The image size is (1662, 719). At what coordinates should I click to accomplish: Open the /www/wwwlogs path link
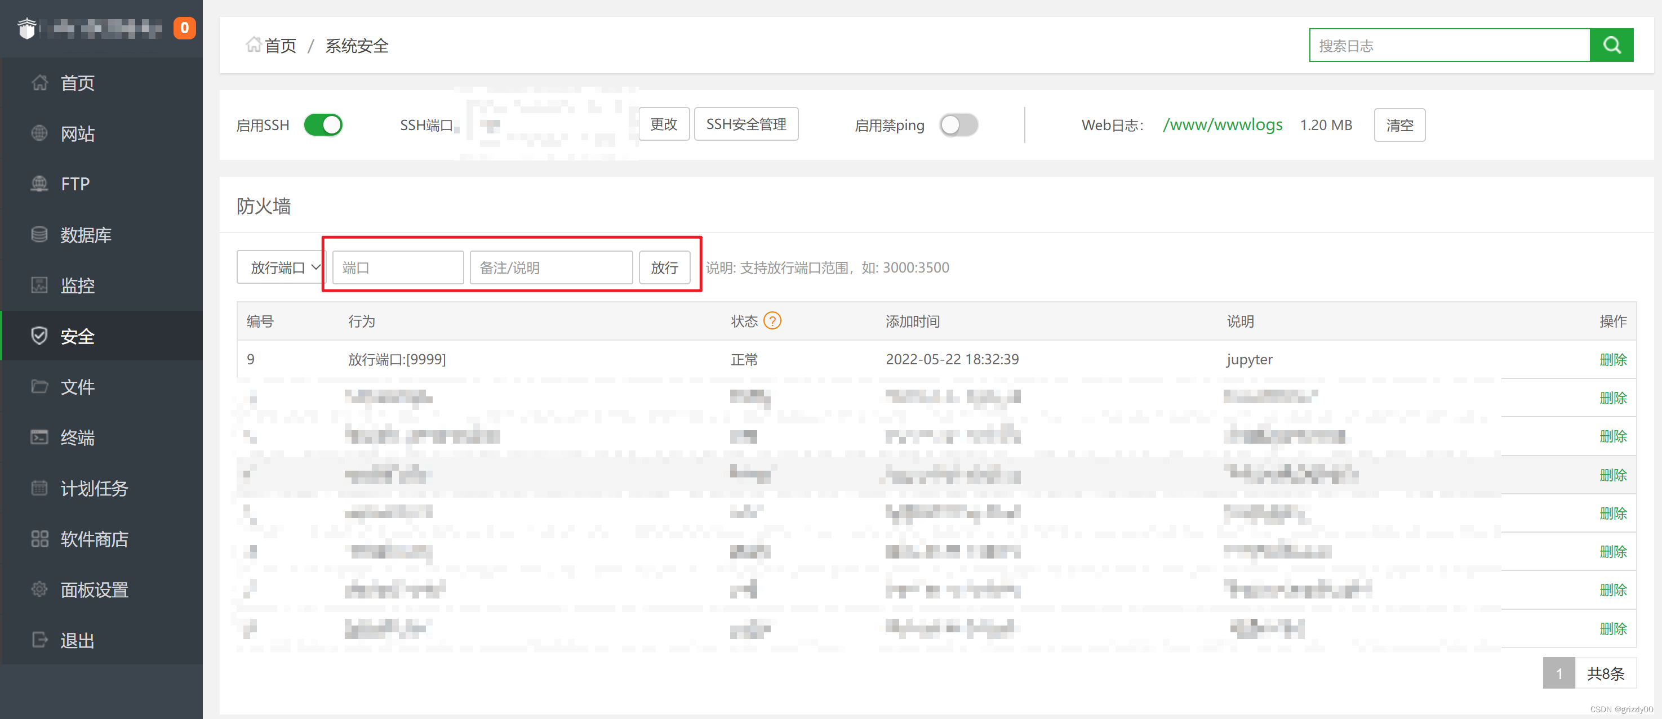tap(1223, 125)
